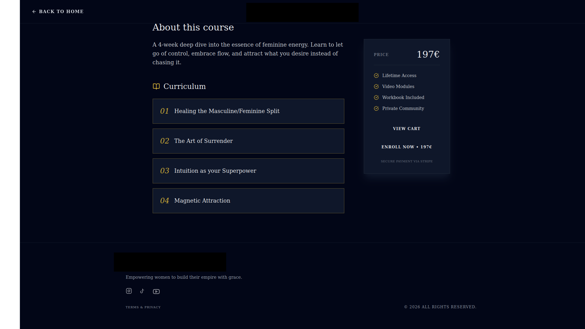Open the Instagram profile icon

coord(129,291)
